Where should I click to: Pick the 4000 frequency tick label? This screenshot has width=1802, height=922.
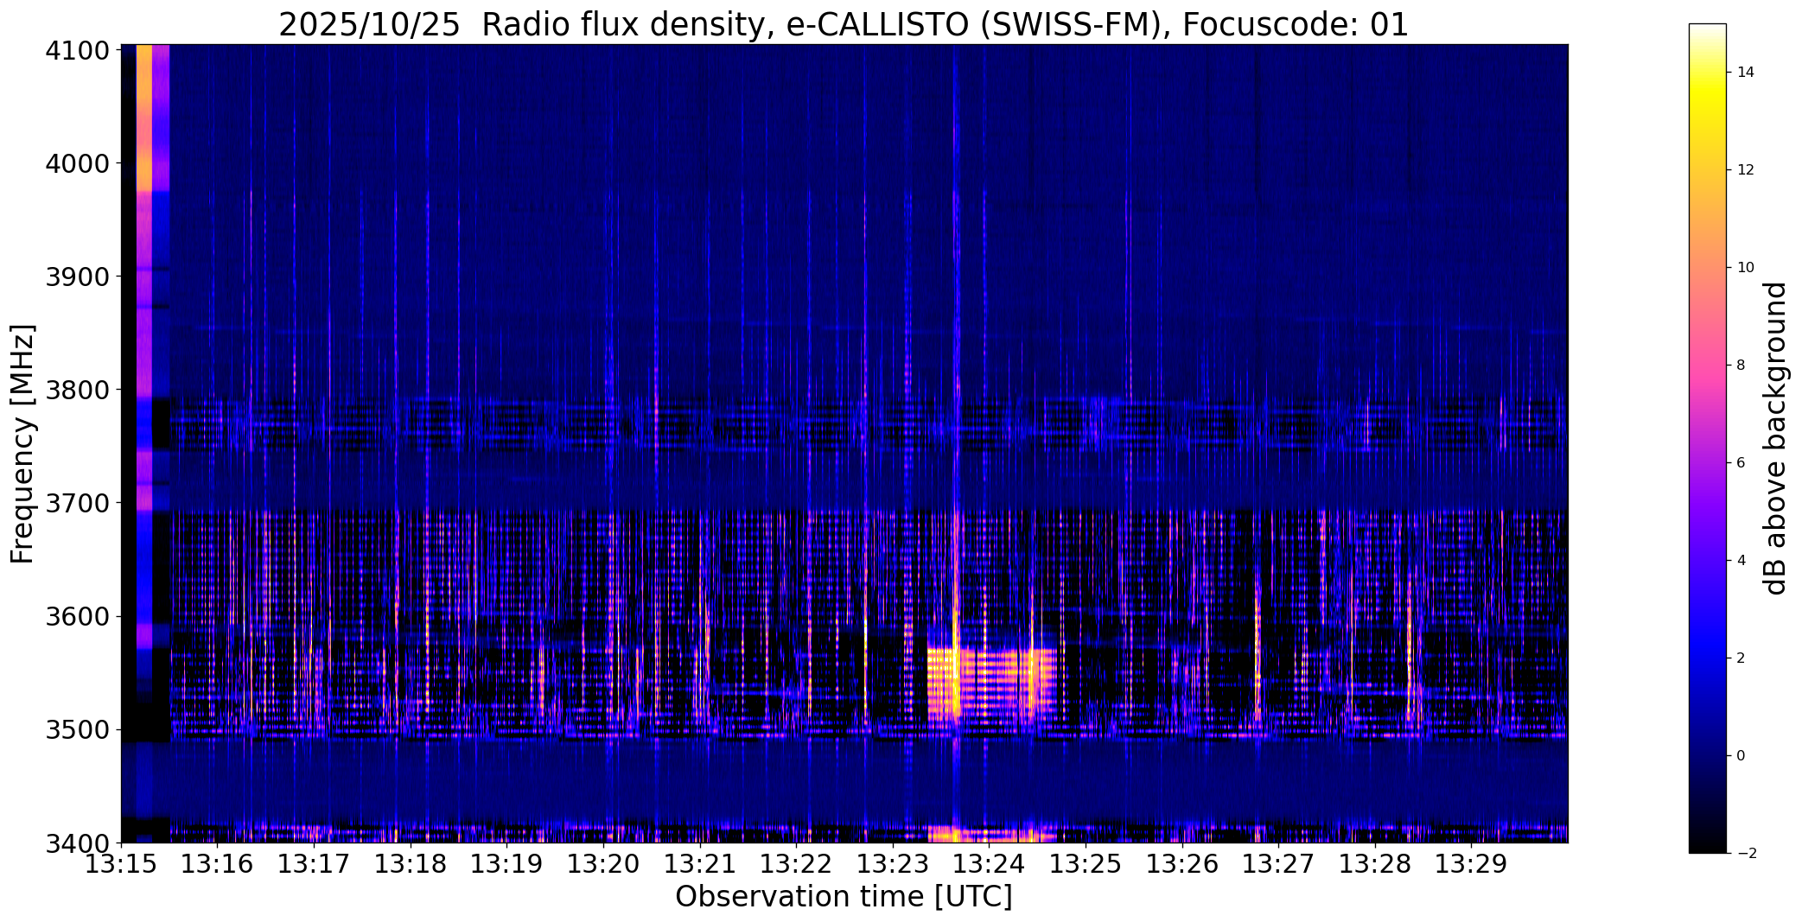(79, 163)
